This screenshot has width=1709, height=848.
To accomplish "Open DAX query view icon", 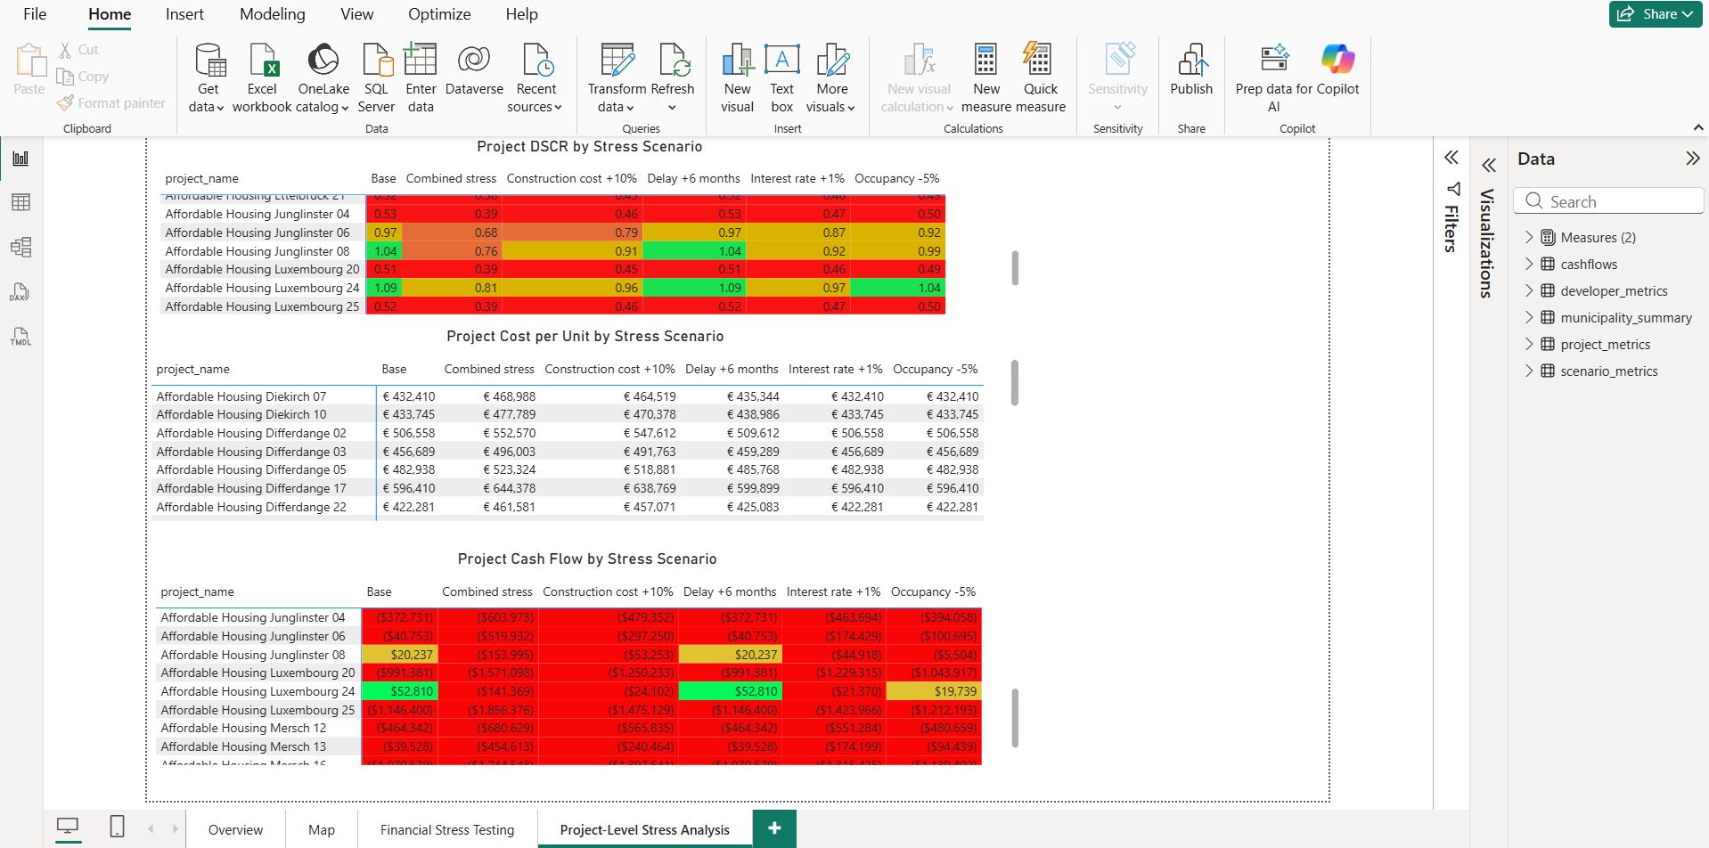I will [20, 292].
